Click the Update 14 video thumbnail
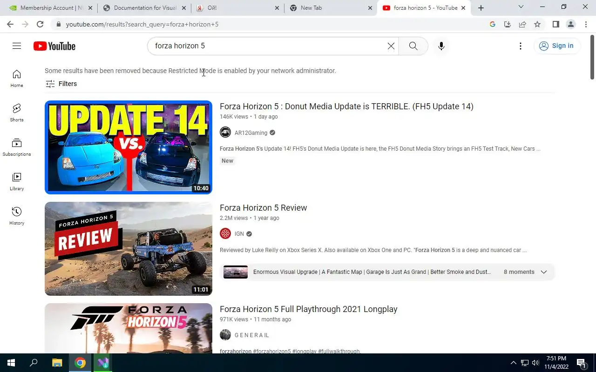 [x=129, y=147]
